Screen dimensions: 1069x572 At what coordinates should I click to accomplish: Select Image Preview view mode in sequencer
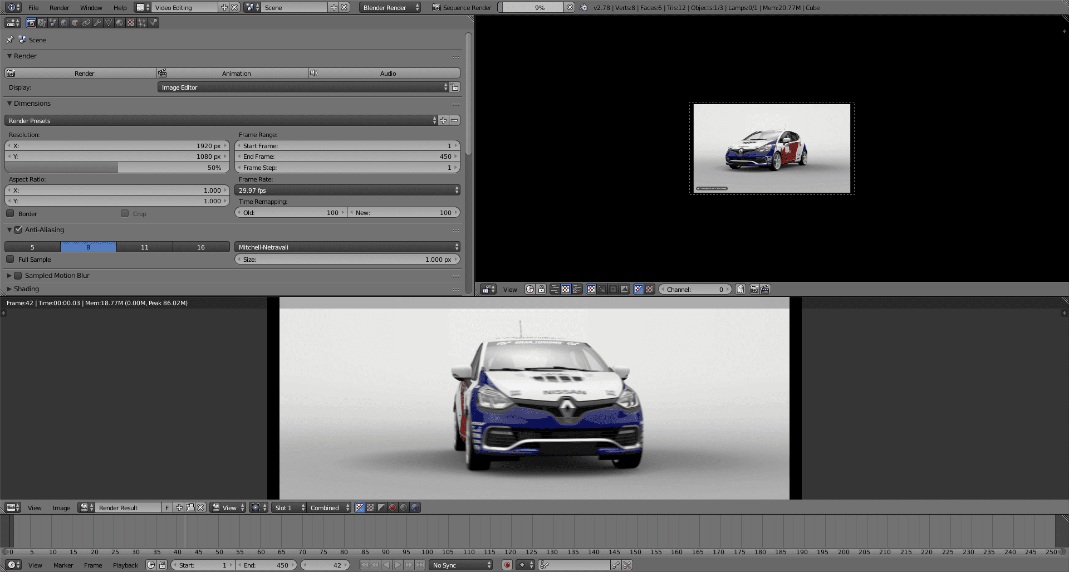pyautogui.click(x=566, y=289)
